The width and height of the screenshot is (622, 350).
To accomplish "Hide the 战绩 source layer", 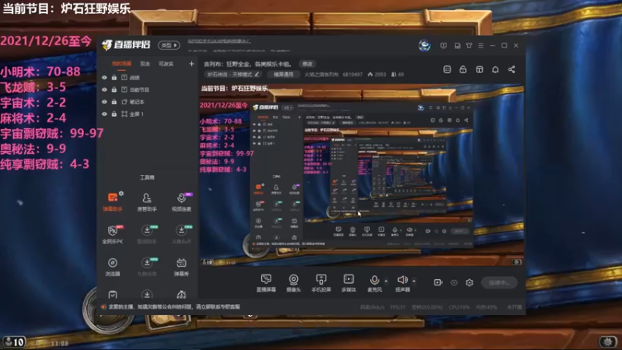I will click(x=104, y=78).
